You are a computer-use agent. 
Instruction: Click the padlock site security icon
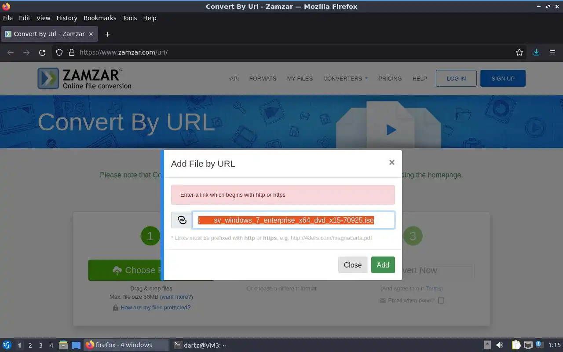click(x=72, y=52)
